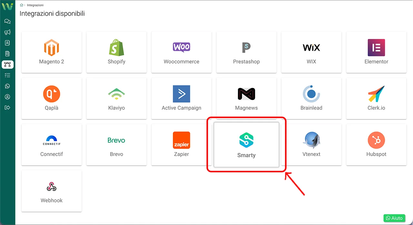Select the Klaviyo integration card
This screenshot has width=413, height=225.
(116, 98)
